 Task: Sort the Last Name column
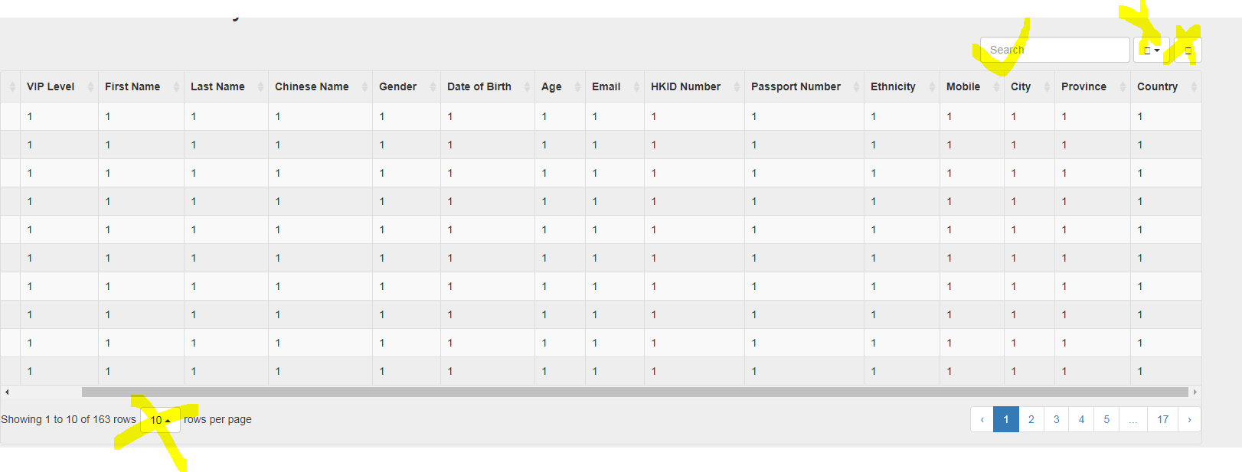click(217, 86)
